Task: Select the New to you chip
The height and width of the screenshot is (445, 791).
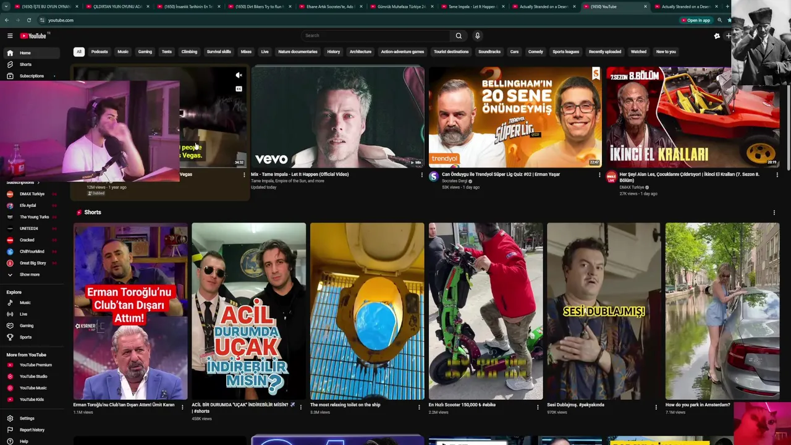Action: (x=666, y=52)
